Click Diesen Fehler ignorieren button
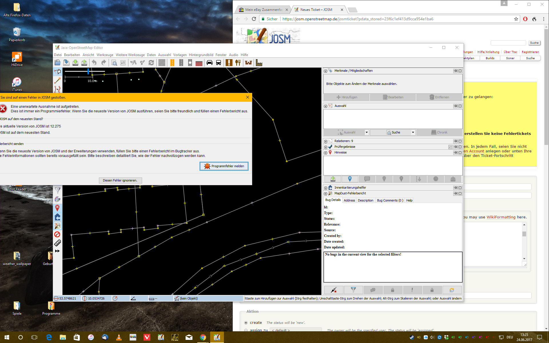549x343 pixels. 120,180
